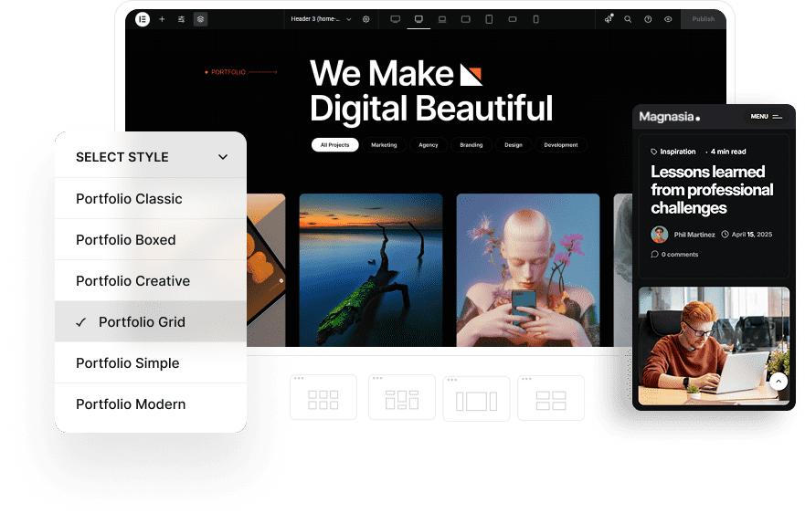
Task: Select the six-tile grid layout icon
Action: pyautogui.click(x=323, y=399)
